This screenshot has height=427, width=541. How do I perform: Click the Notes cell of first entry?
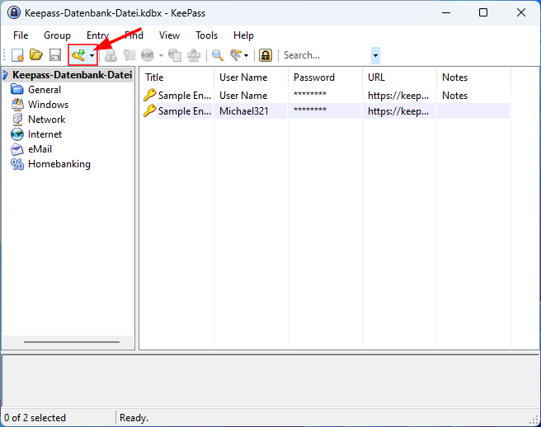click(454, 95)
